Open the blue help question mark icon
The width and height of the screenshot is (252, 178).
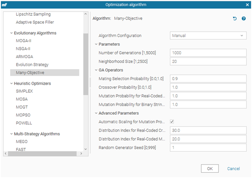[243, 18]
